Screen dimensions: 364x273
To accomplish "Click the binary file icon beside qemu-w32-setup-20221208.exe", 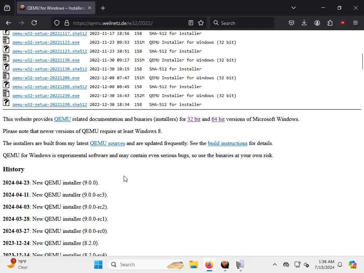I will pos(6,75).
